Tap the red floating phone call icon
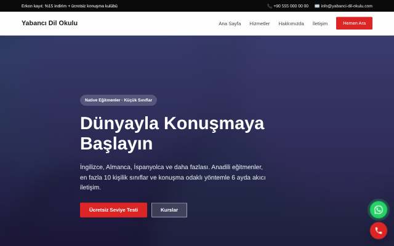Image resolution: width=394 pixels, height=246 pixels. (379, 231)
